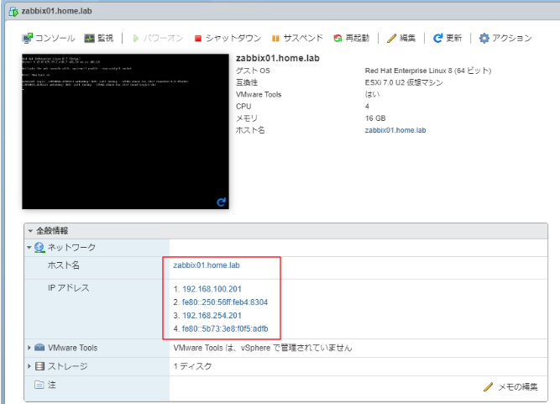Click the grayed パワーオン play icon

136,38
